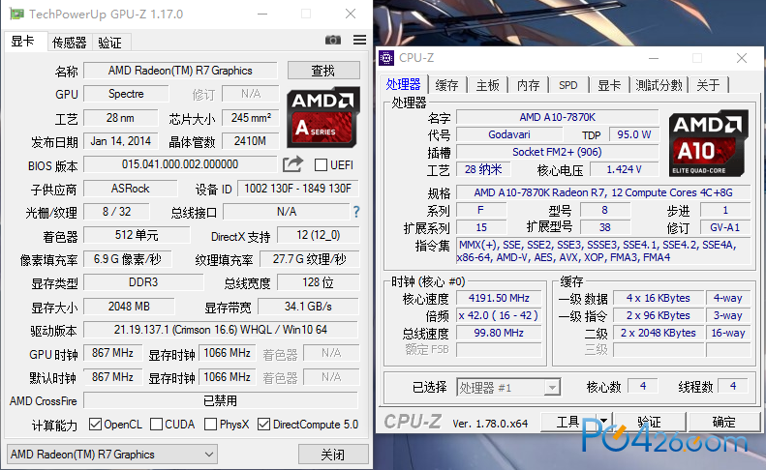Click the AMD A10 logo in CPU-Z

(x=708, y=143)
